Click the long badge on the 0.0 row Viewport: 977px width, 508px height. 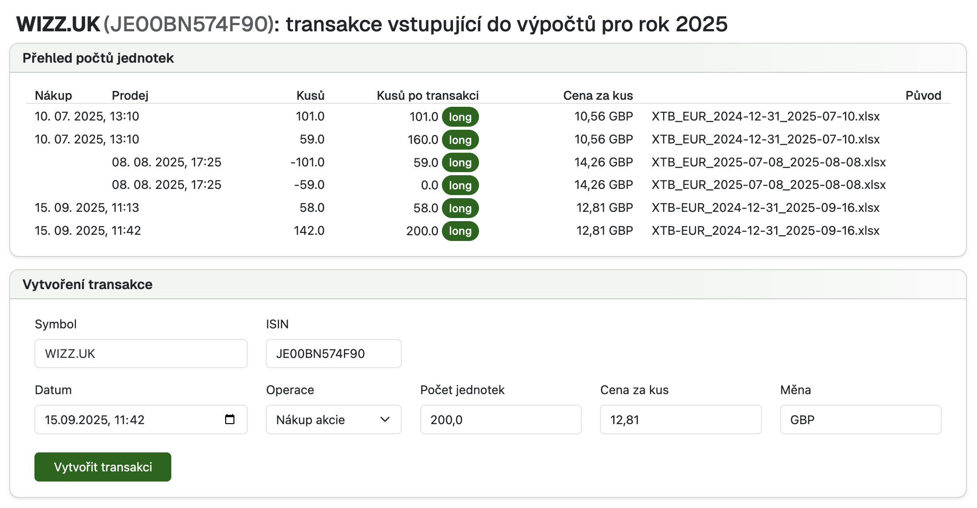point(460,185)
